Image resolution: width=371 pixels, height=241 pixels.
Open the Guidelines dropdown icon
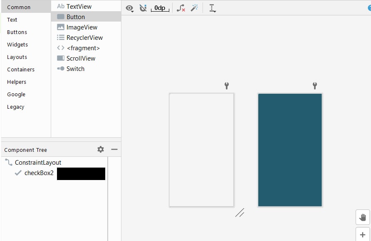point(212,8)
